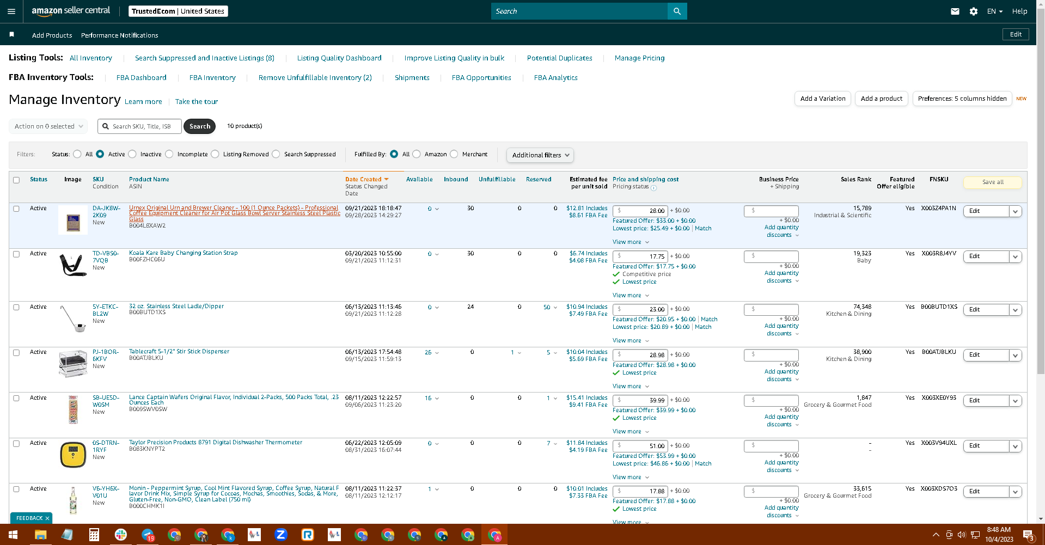This screenshot has height=545, width=1045.
Task: Open the All Inventory listing tool
Action: coord(91,58)
